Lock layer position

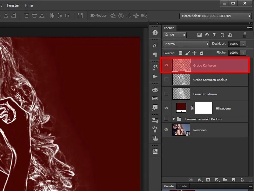point(194,53)
